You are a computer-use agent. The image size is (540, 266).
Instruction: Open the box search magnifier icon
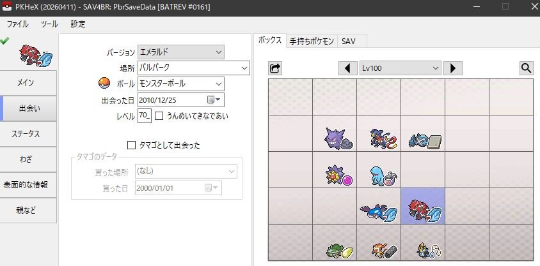pos(526,68)
